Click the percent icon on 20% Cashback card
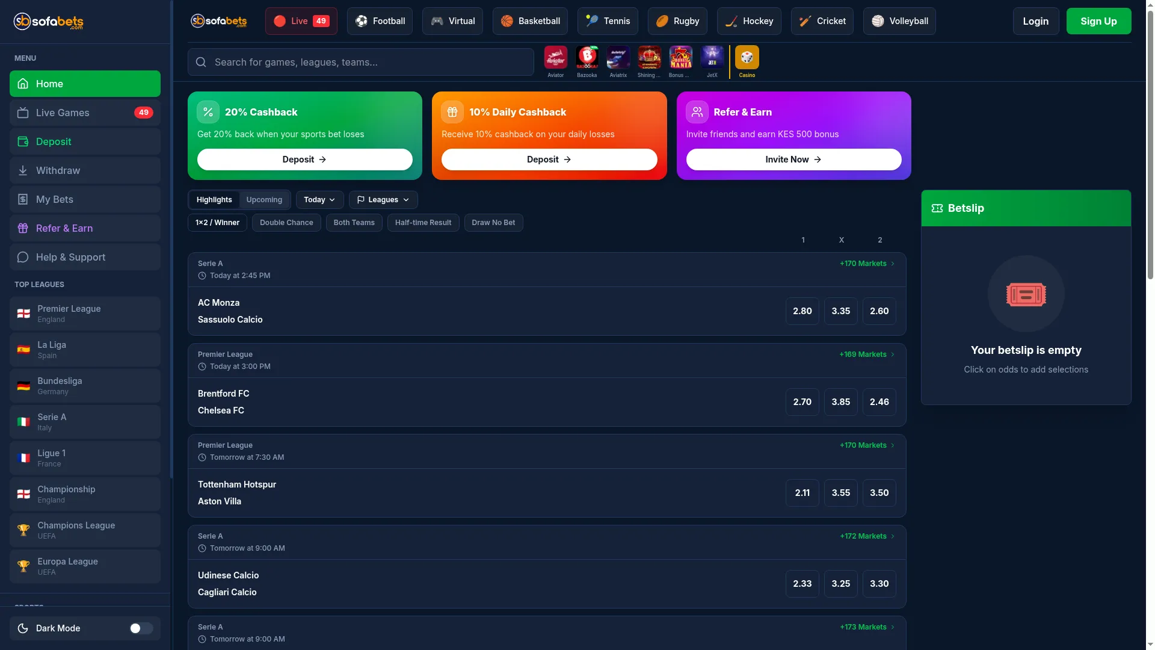 [x=208, y=112]
